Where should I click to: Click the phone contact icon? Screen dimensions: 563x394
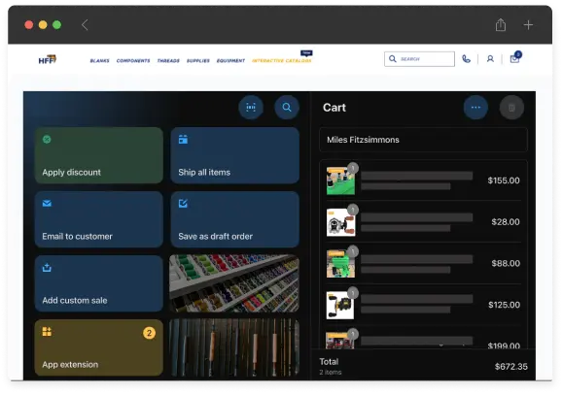coord(466,59)
